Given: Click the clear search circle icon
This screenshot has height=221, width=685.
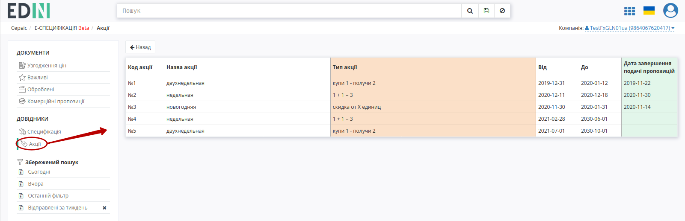Looking at the screenshot, I should [x=502, y=11].
